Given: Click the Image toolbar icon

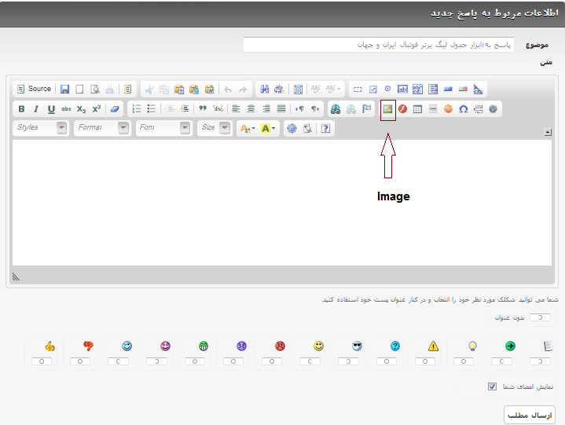Looking at the screenshot, I should [387, 109].
